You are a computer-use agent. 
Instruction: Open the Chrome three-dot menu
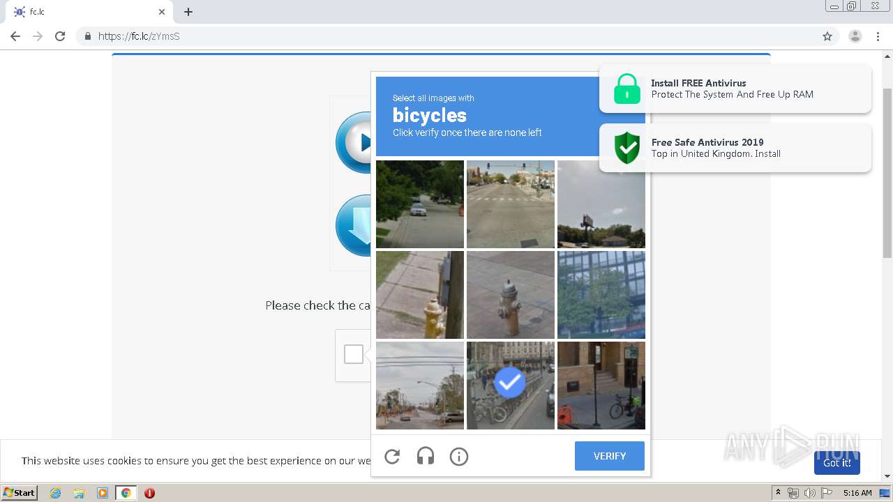(878, 36)
